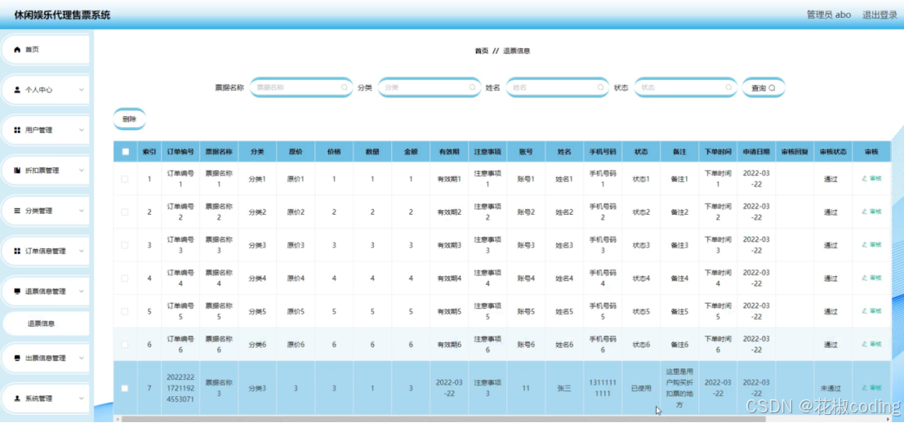Collapse the 退票信息管理 menu chevron
Viewport: 904px width, 423px height.
82,292
